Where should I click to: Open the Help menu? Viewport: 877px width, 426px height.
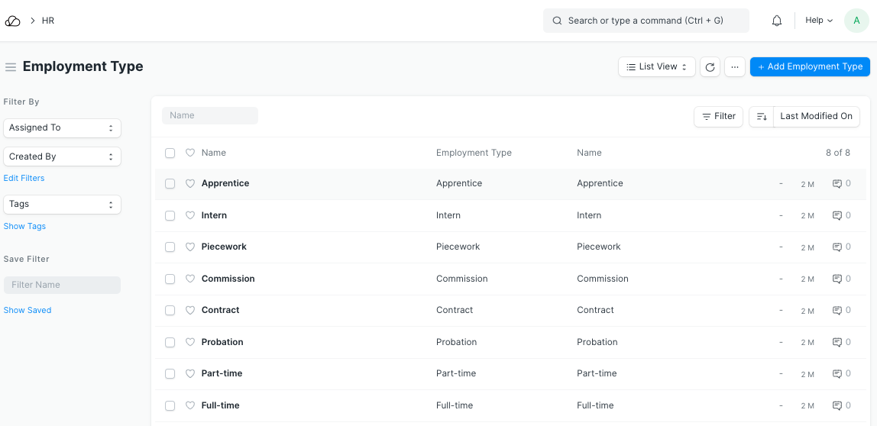819,21
